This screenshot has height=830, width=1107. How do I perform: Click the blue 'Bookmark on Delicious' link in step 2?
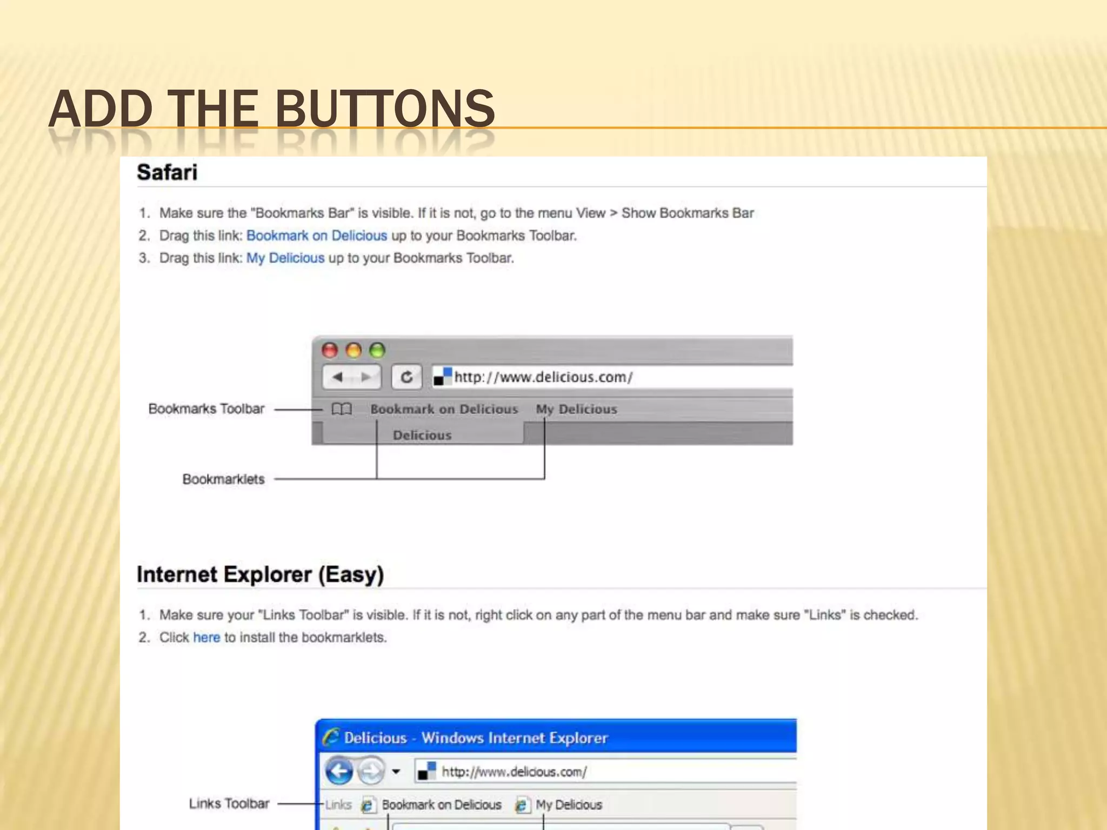317,236
